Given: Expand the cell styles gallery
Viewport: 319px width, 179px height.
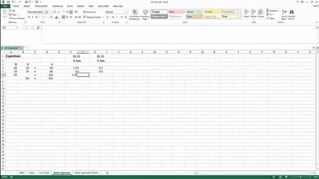Looking at the screenshot, I should (x=240, y=18).
